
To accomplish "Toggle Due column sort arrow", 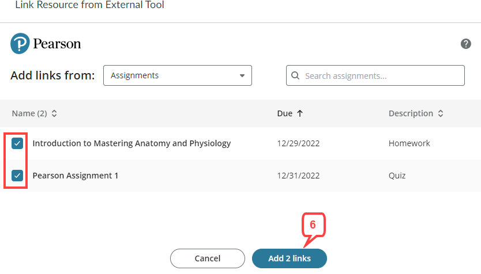I will (x=300, y=113).
